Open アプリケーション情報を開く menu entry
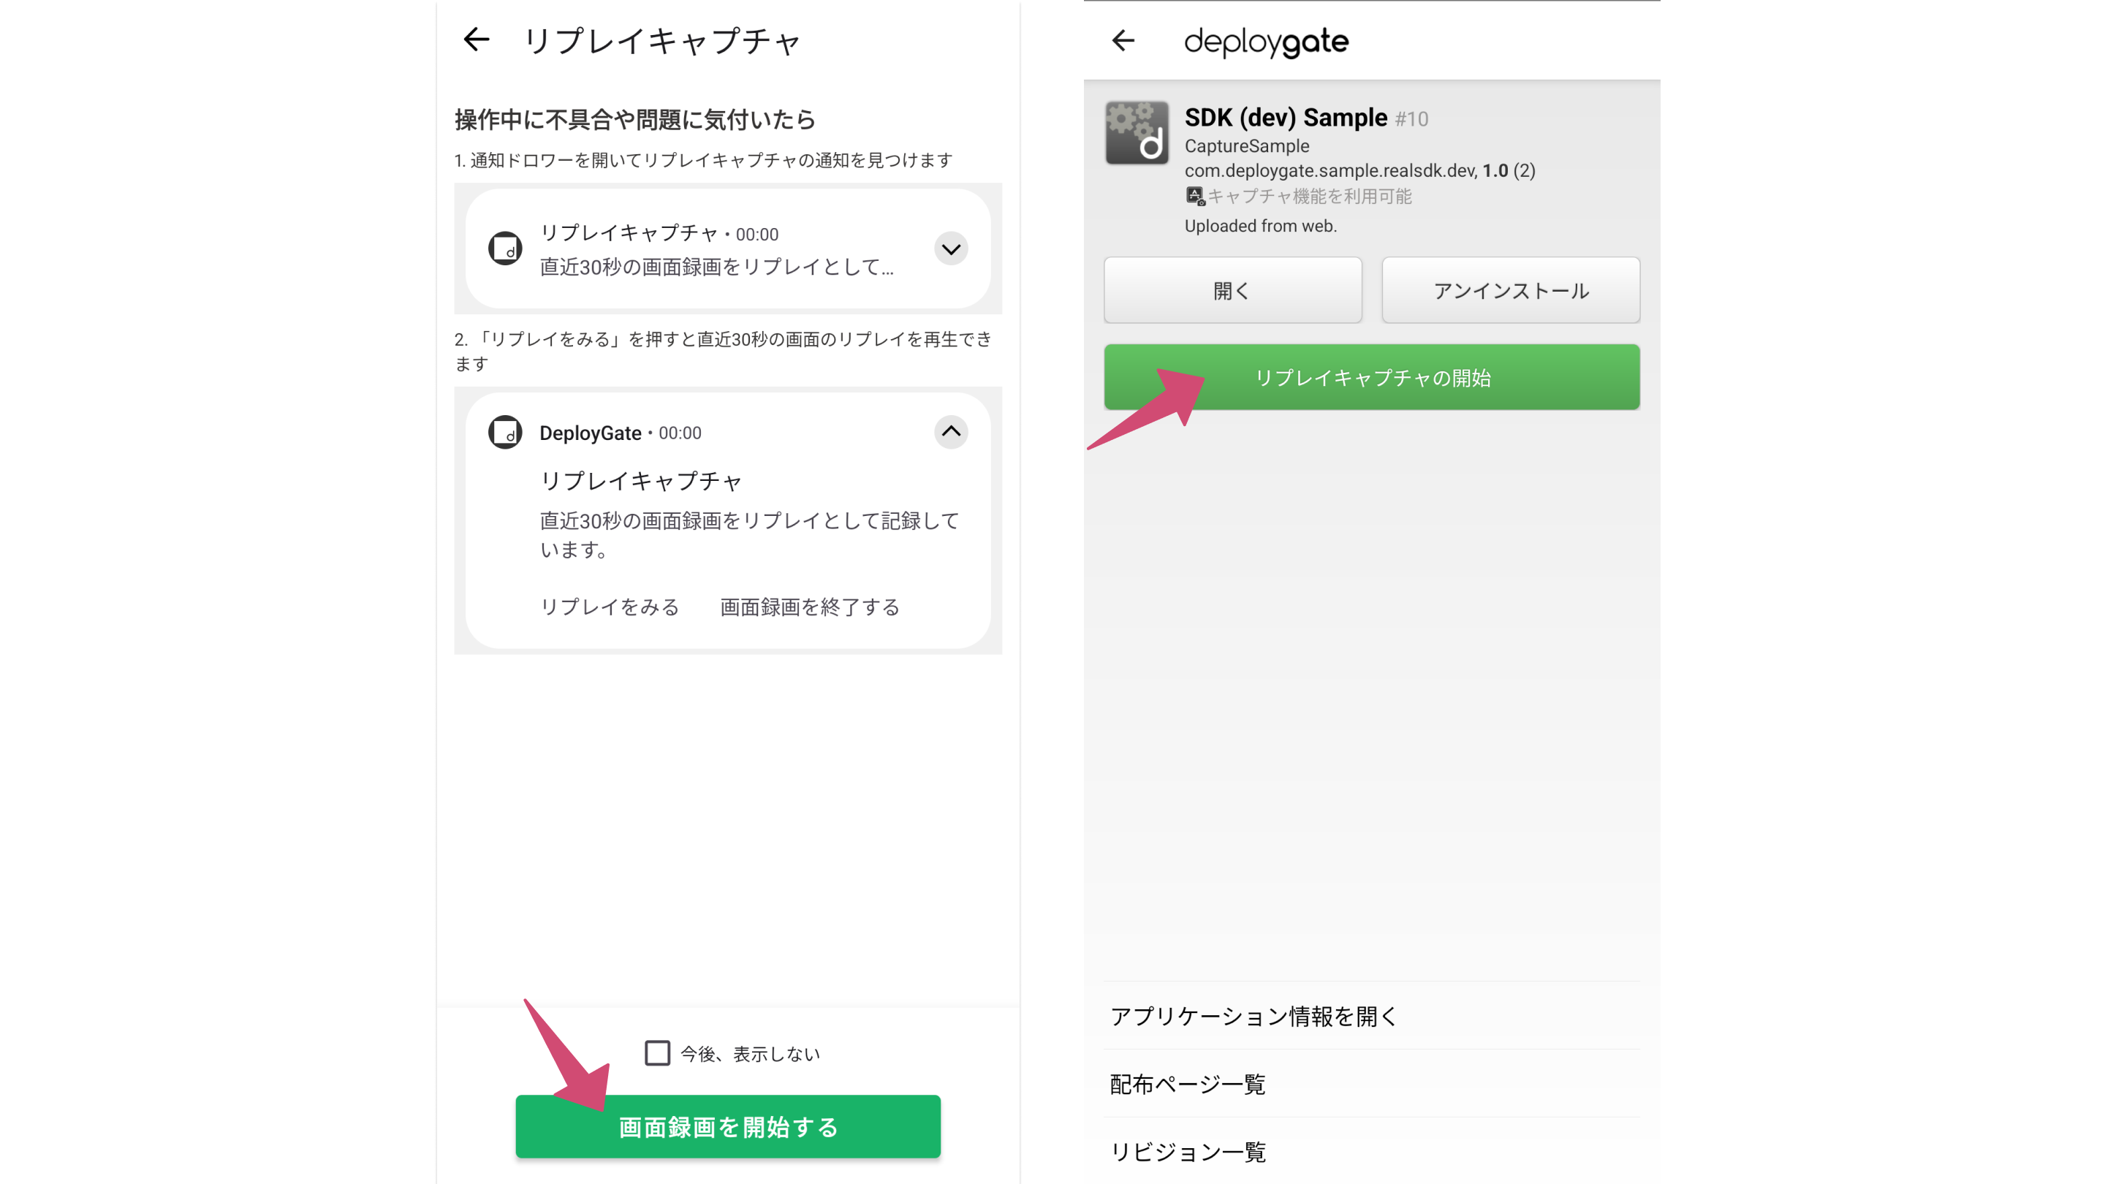This screenshot has height=1184, width=2105. coord(1253,1016)
